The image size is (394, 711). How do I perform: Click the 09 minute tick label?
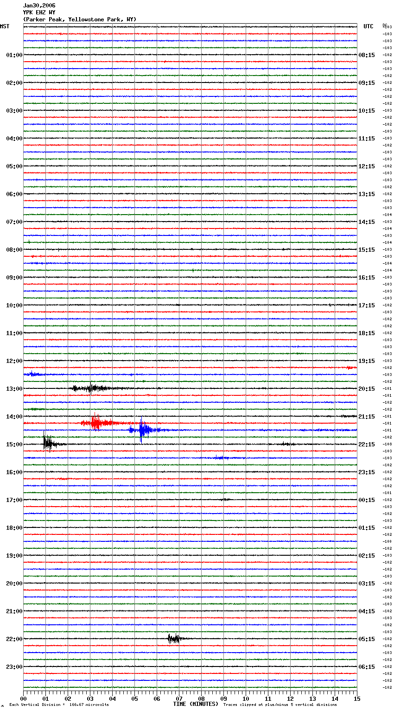(223, 698)
